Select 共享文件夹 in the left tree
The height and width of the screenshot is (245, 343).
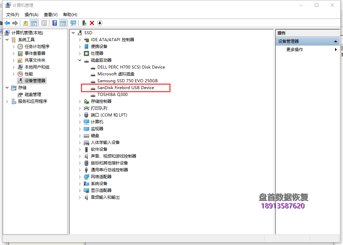(x=35, y=60)
